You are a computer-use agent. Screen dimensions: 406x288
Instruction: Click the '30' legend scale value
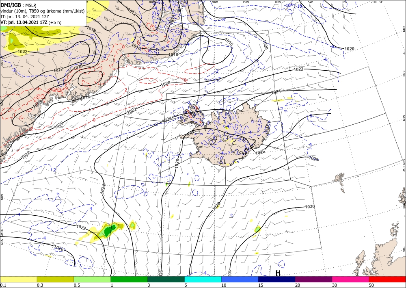pos(334,285)
